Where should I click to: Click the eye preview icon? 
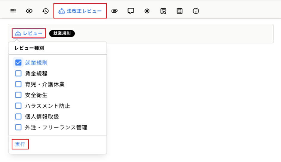(x=29, y=11)
